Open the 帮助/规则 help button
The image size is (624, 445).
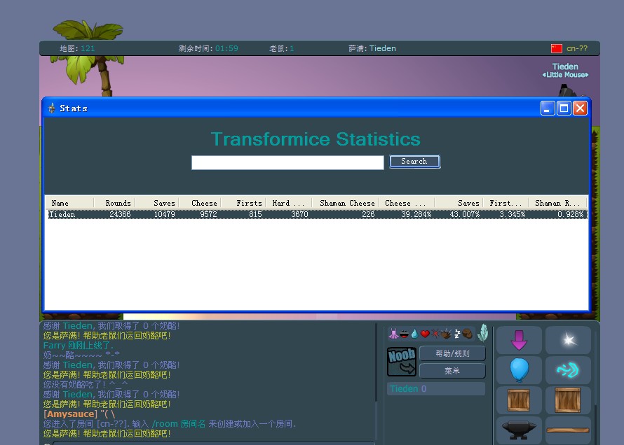[x=452, y=353]
